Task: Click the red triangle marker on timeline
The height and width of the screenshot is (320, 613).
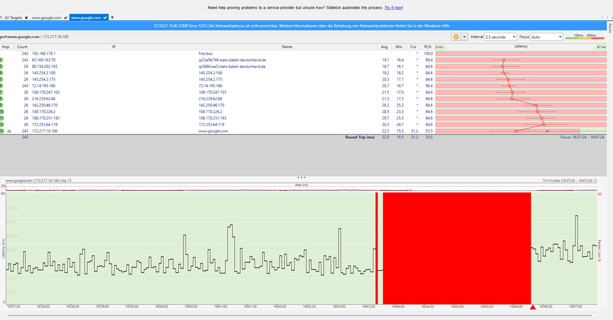Action: pyautogui.click(x=533, y=307)
